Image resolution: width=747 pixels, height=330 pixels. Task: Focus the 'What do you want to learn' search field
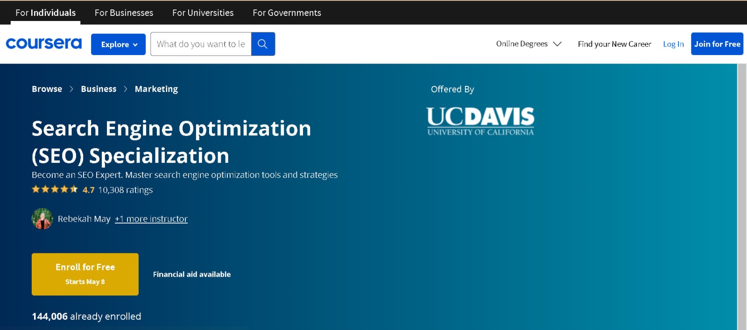201,44
